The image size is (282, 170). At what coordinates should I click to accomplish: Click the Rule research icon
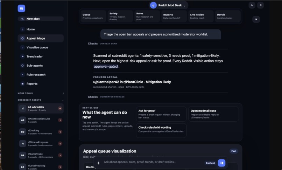22,75
